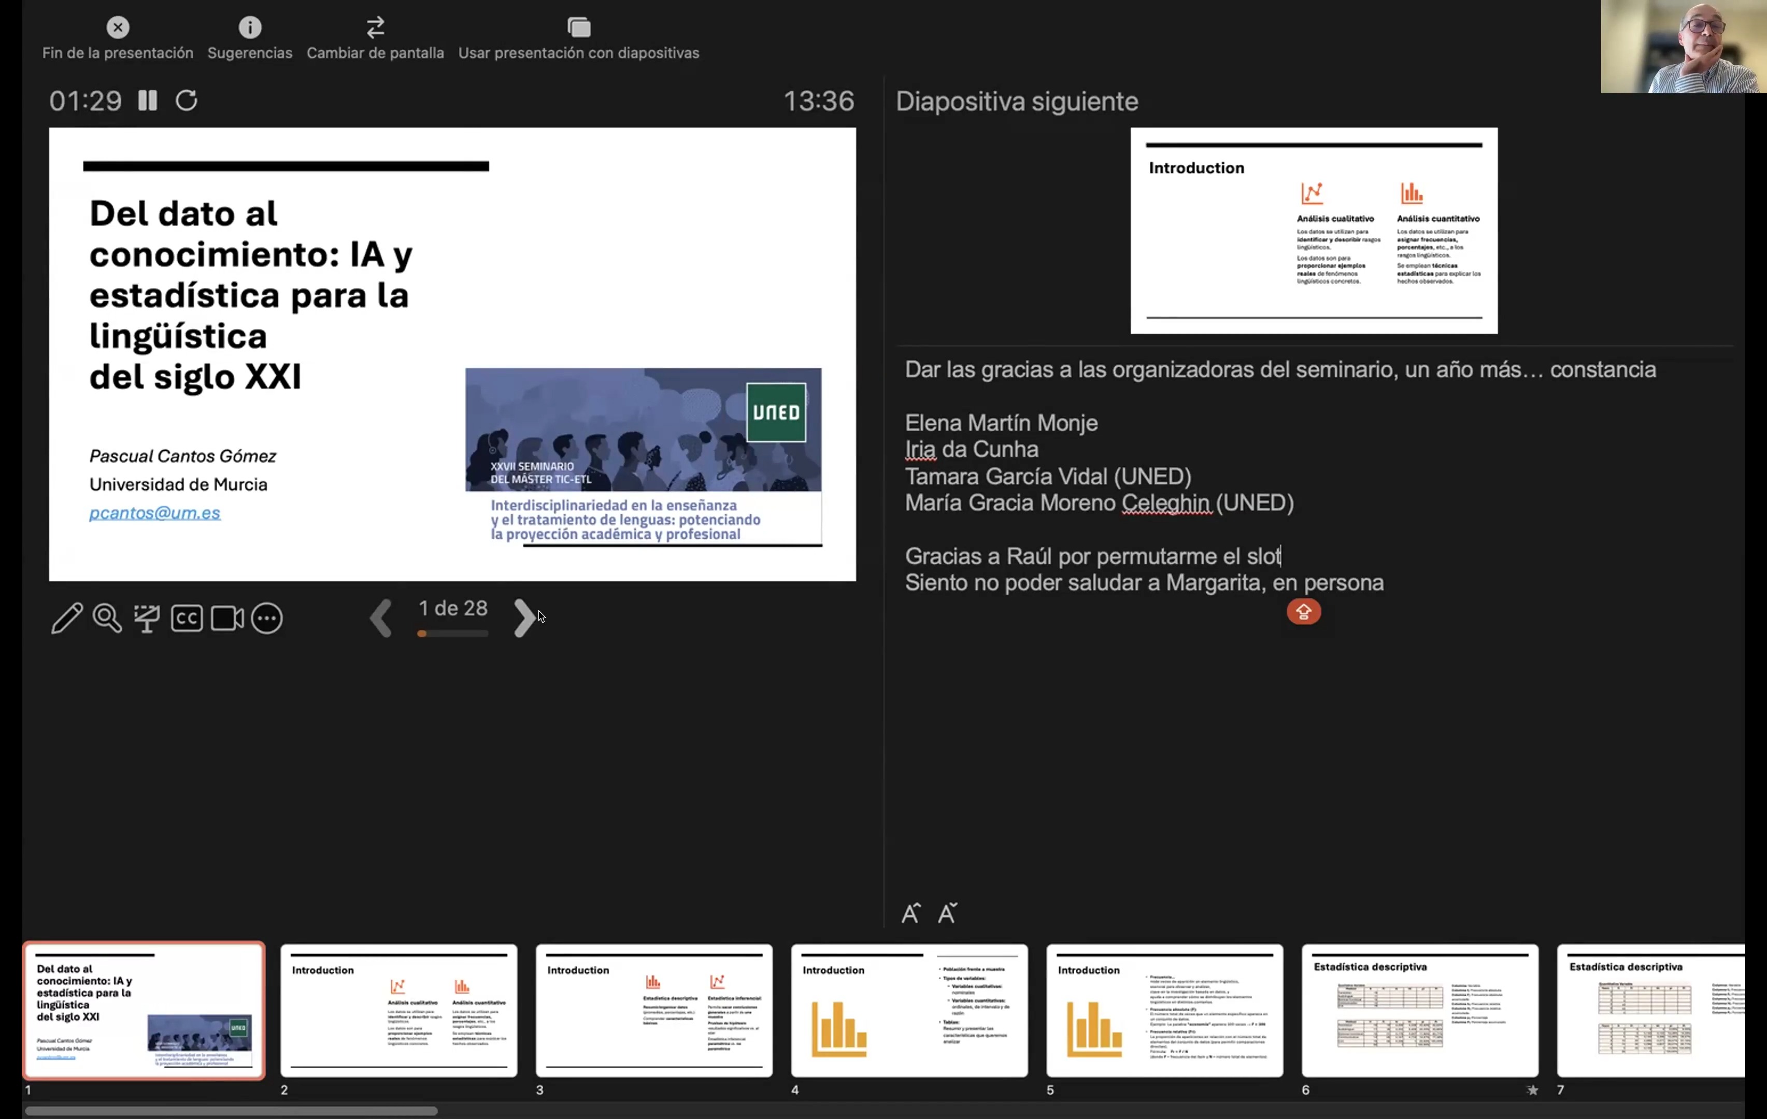The image size is (1767, 1119).
Task: Go to next slide arrow
Action: pyautogui.click(x=524, y=618)
